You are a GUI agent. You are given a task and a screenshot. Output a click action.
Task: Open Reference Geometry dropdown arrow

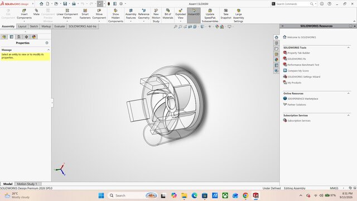click(144, 21)
